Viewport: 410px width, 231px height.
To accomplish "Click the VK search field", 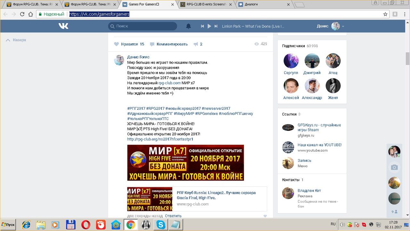I will click(143, 26).
